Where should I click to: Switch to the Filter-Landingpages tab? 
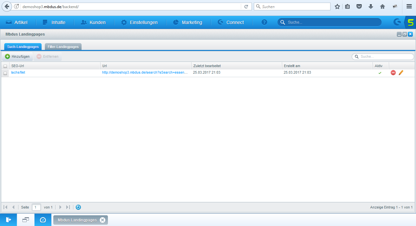(63, 47)
